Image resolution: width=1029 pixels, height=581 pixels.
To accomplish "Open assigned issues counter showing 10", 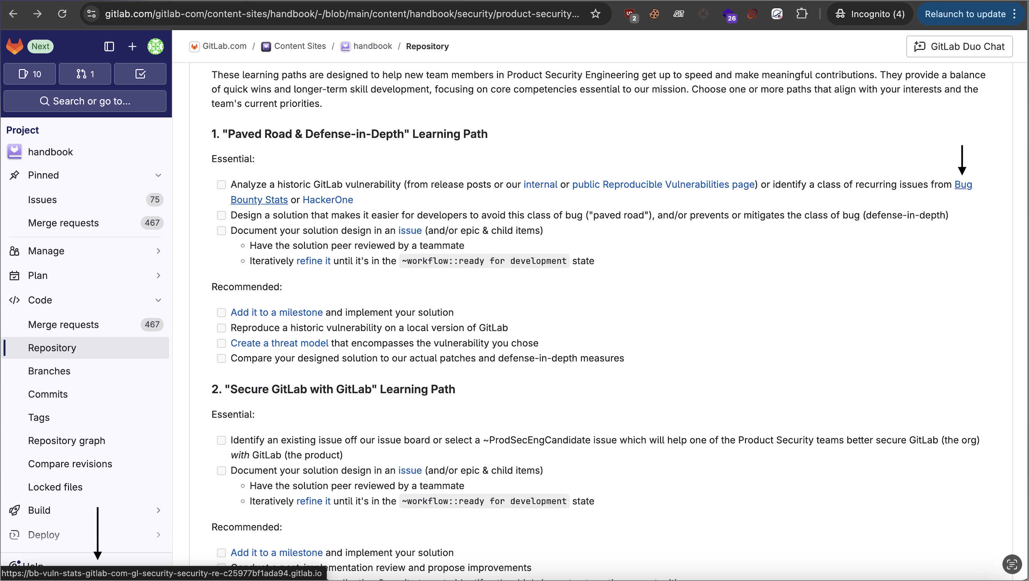I will coord(30,74).
